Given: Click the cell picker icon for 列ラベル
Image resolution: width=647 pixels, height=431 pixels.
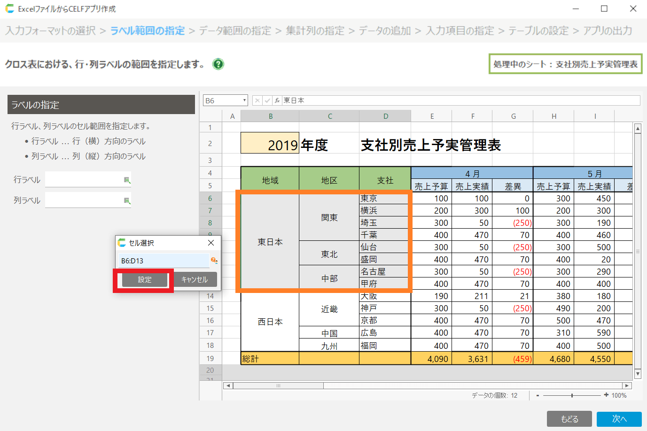Looking at the screenshot, I should point(127,200).
